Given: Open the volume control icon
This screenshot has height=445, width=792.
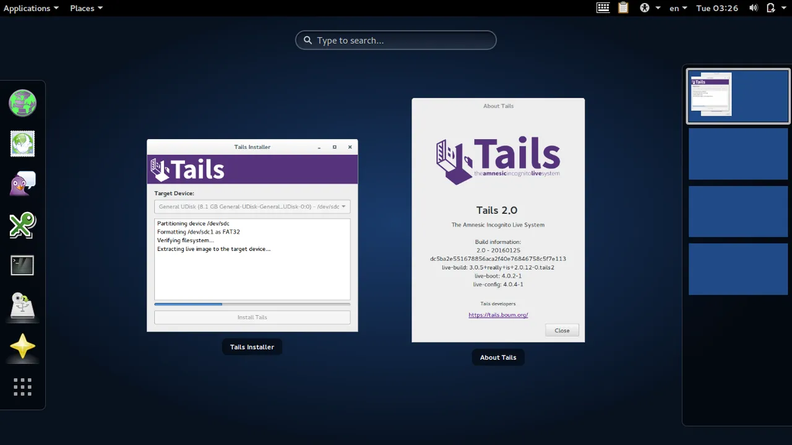Looking at the screenshot, I should (753, 8).
